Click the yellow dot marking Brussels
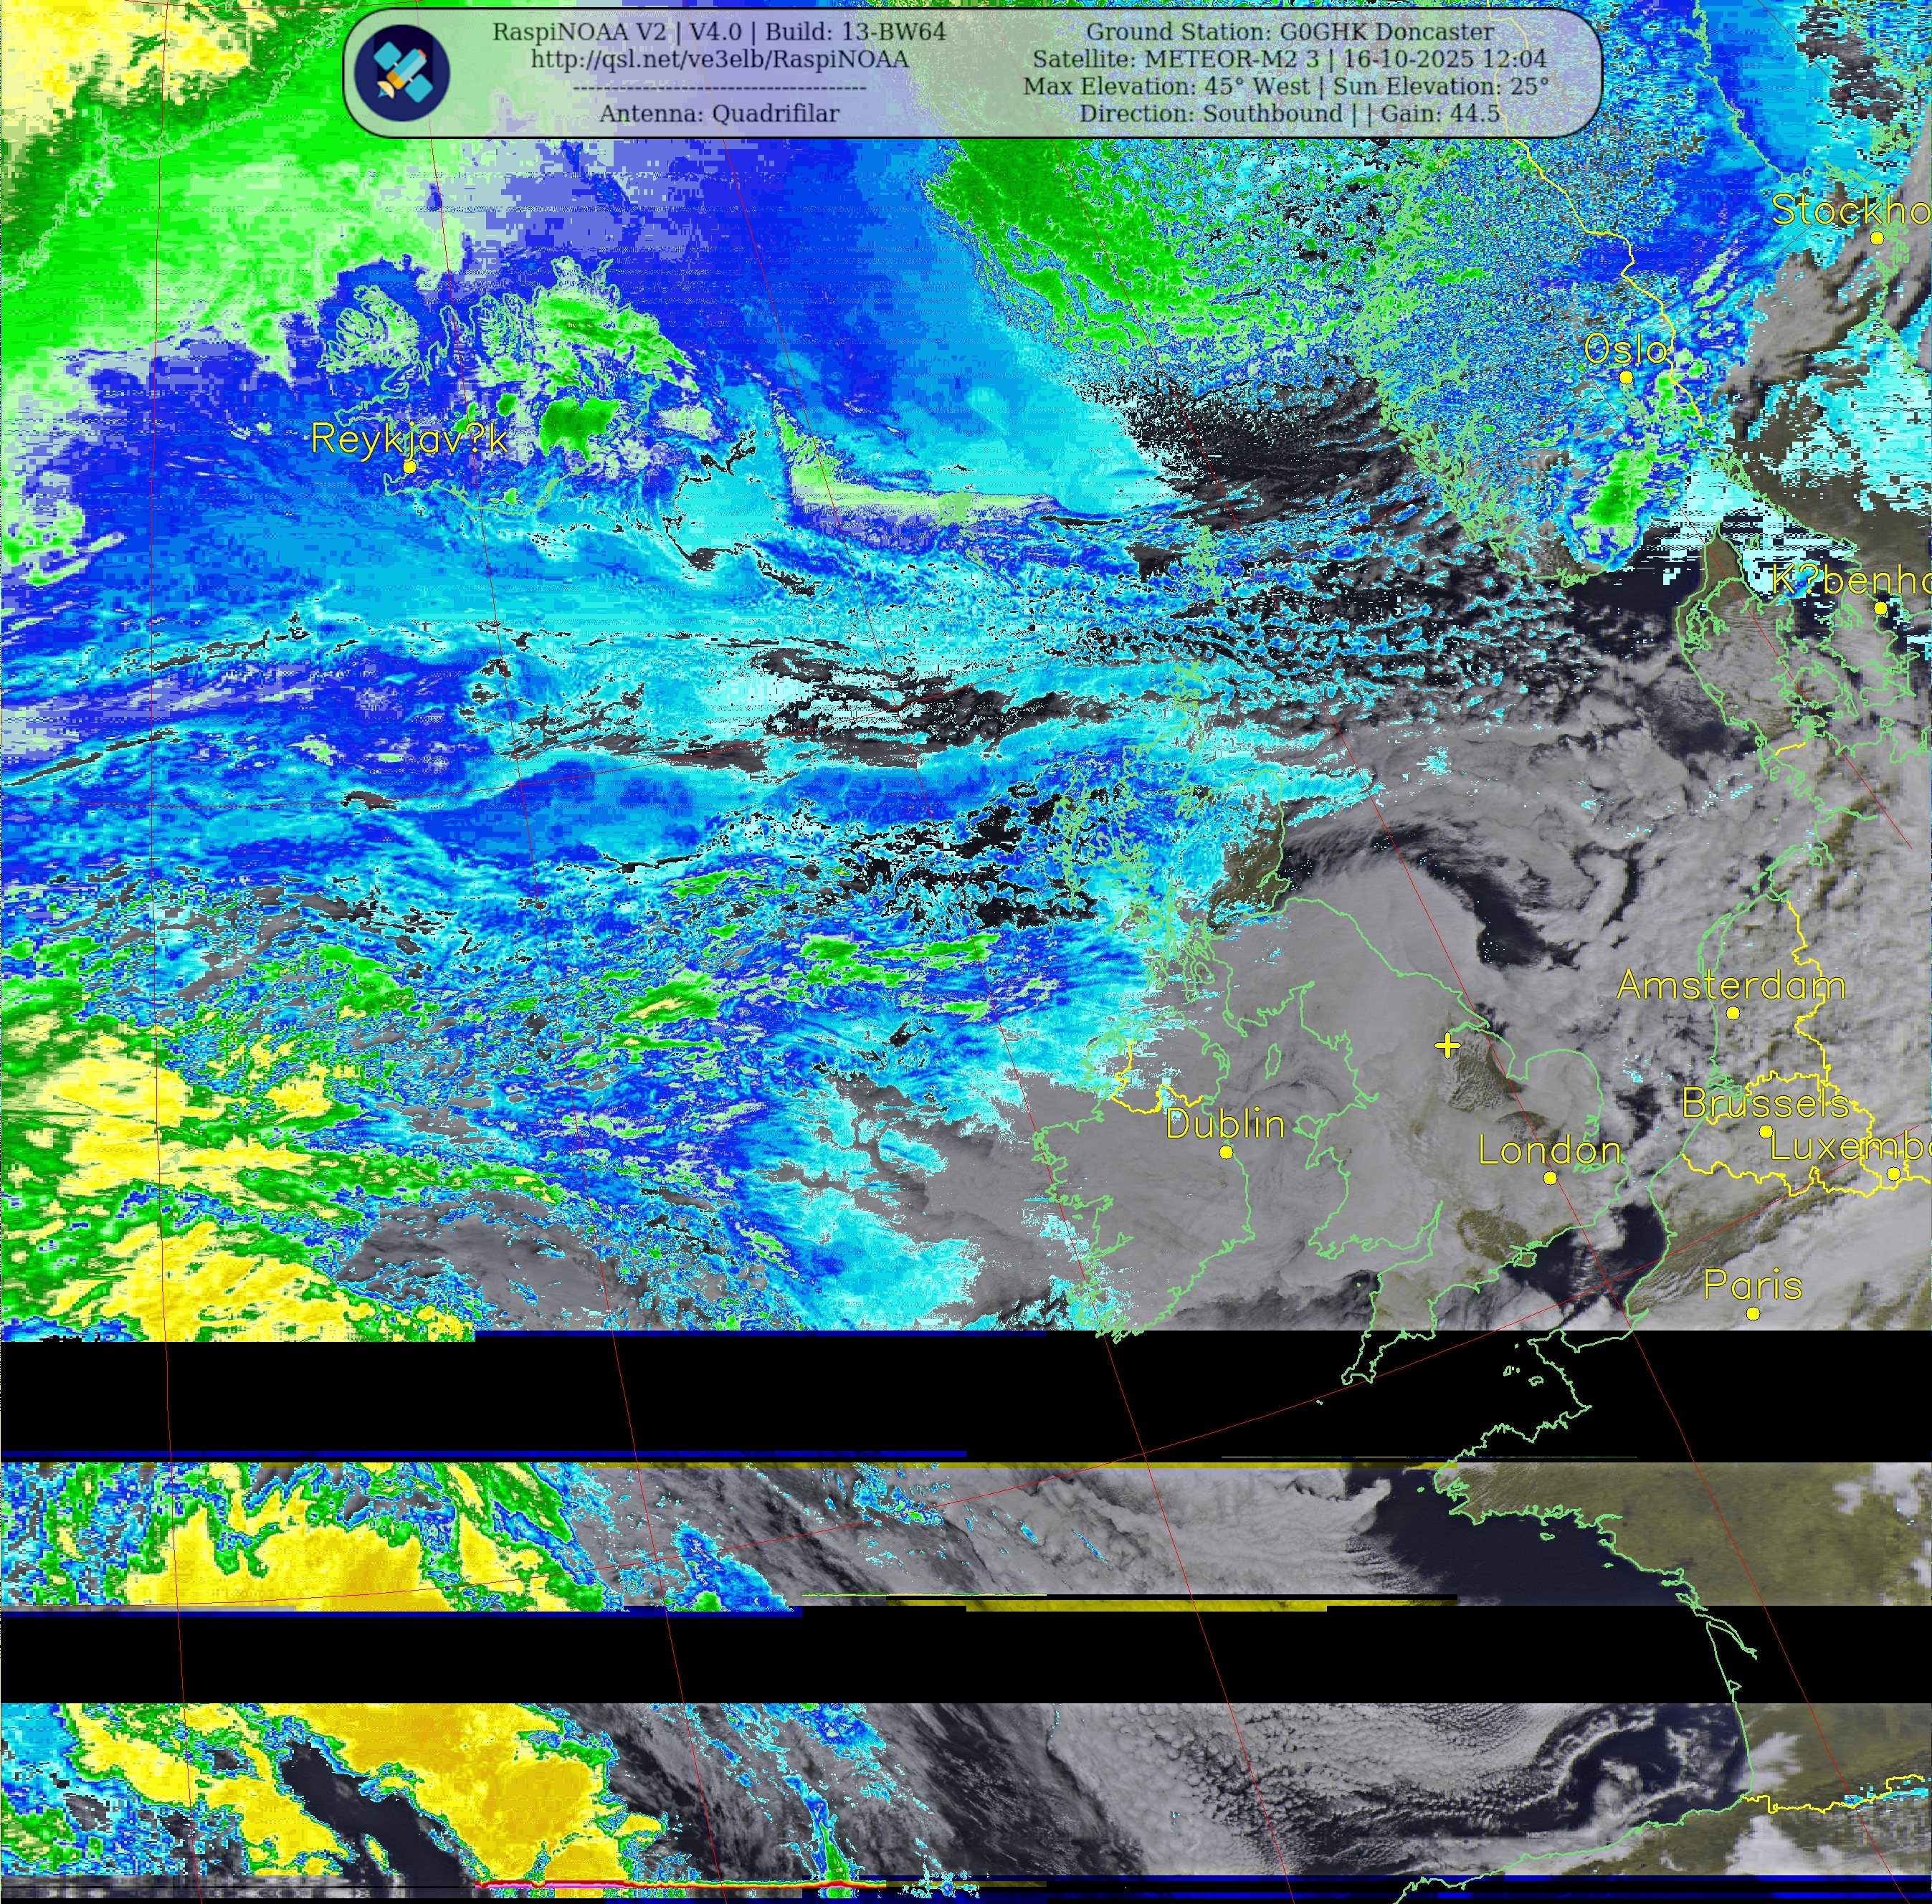The image size is (1932, 1904). coord(1766,1131)
